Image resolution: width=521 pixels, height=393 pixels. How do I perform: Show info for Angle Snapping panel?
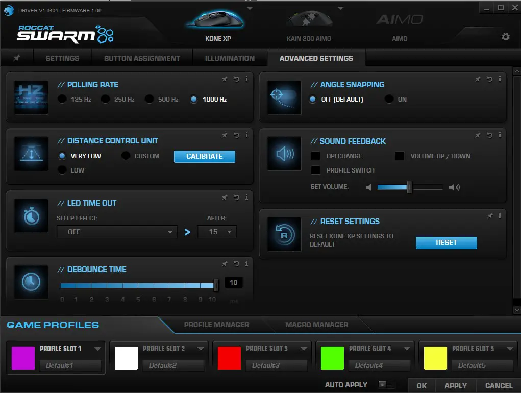[x=500, y=79]
